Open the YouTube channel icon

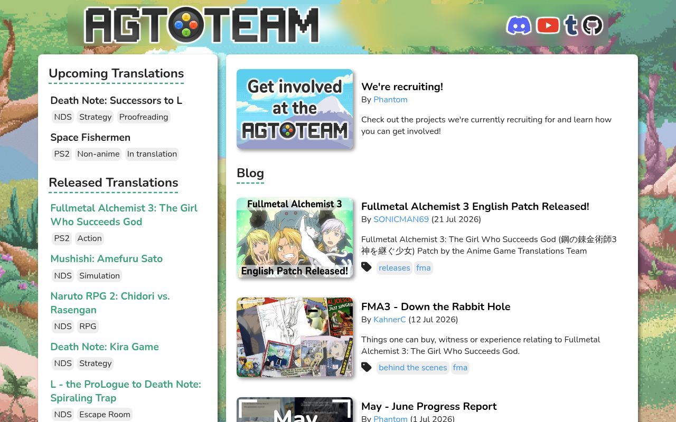coord(548,25)
